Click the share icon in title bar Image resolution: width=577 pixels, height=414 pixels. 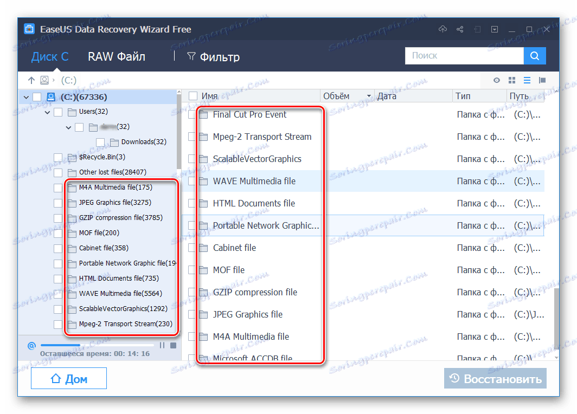click(460, 29)
